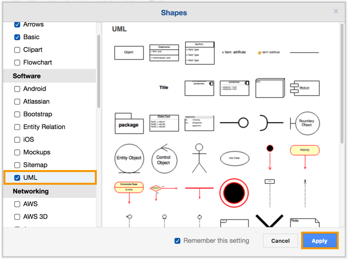Select the UML Actor stick figure shape
This screenshot has width=348, height=260.
[199, 158]
